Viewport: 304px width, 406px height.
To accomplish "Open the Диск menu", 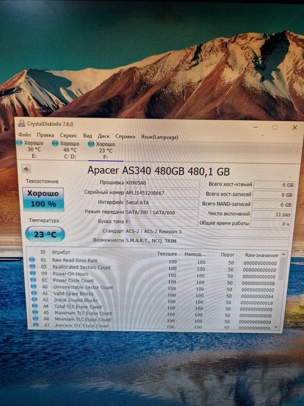I will [104, 136].
